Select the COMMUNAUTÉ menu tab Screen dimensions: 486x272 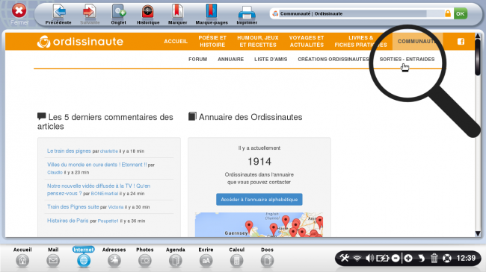tap(417, 42)
